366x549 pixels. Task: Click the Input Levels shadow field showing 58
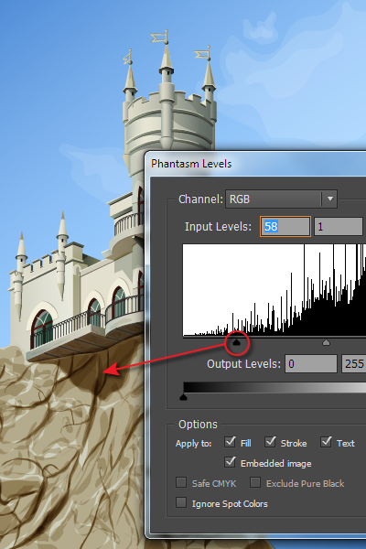point(285,227)
